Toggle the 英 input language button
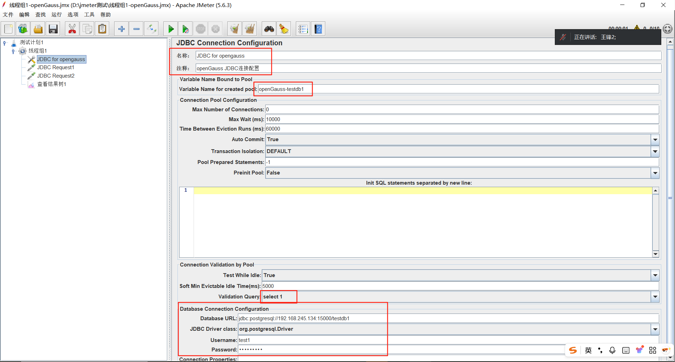Screen dimensions: 675x362 coord(589,350)
